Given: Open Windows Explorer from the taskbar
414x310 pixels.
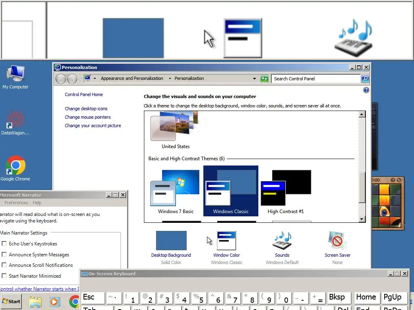Looking at the screenshot, I should 35,302.
